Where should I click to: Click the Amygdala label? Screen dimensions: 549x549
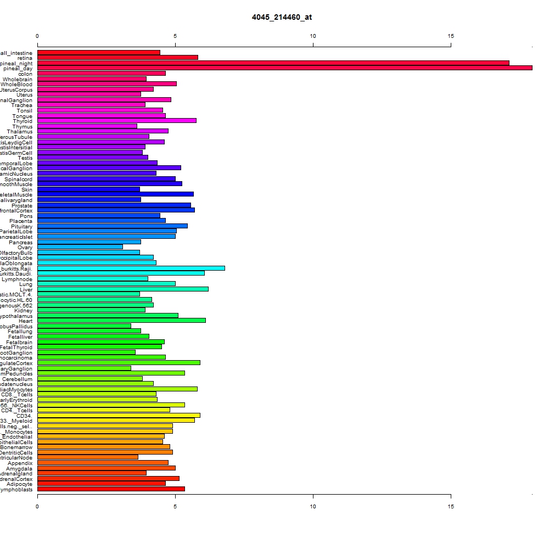click(x=19, y=468)
